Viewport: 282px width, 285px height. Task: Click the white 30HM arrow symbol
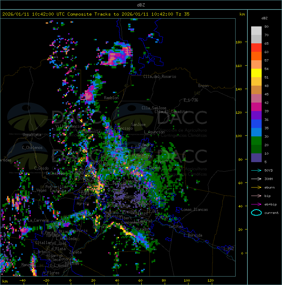pos(256,179)
